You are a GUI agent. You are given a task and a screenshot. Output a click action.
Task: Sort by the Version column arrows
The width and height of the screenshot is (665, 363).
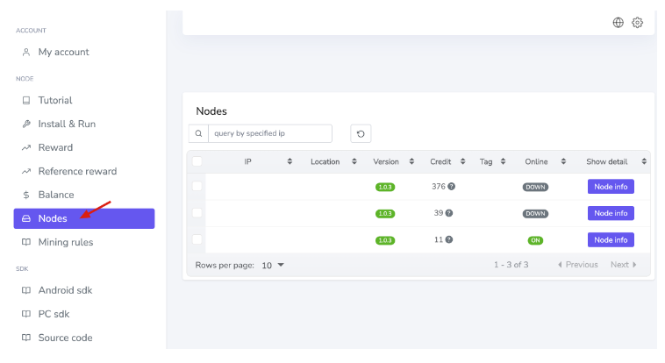point(411,161)
